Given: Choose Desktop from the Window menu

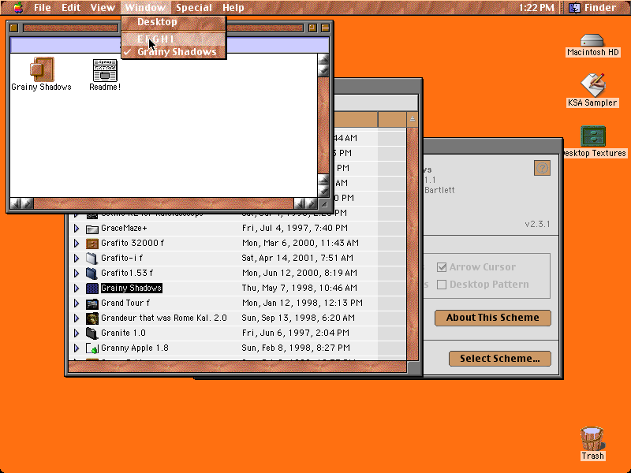Looking at the screenshot, I should [x=174, y=22].
